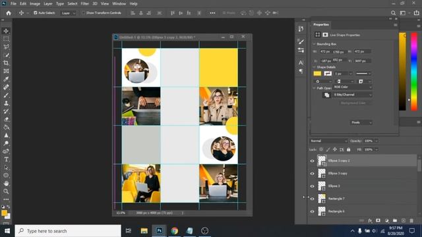Click the Rectangle 7 layer thumbnail
The width and height of the screenshot is (422, 237).
tap(322, 199)
